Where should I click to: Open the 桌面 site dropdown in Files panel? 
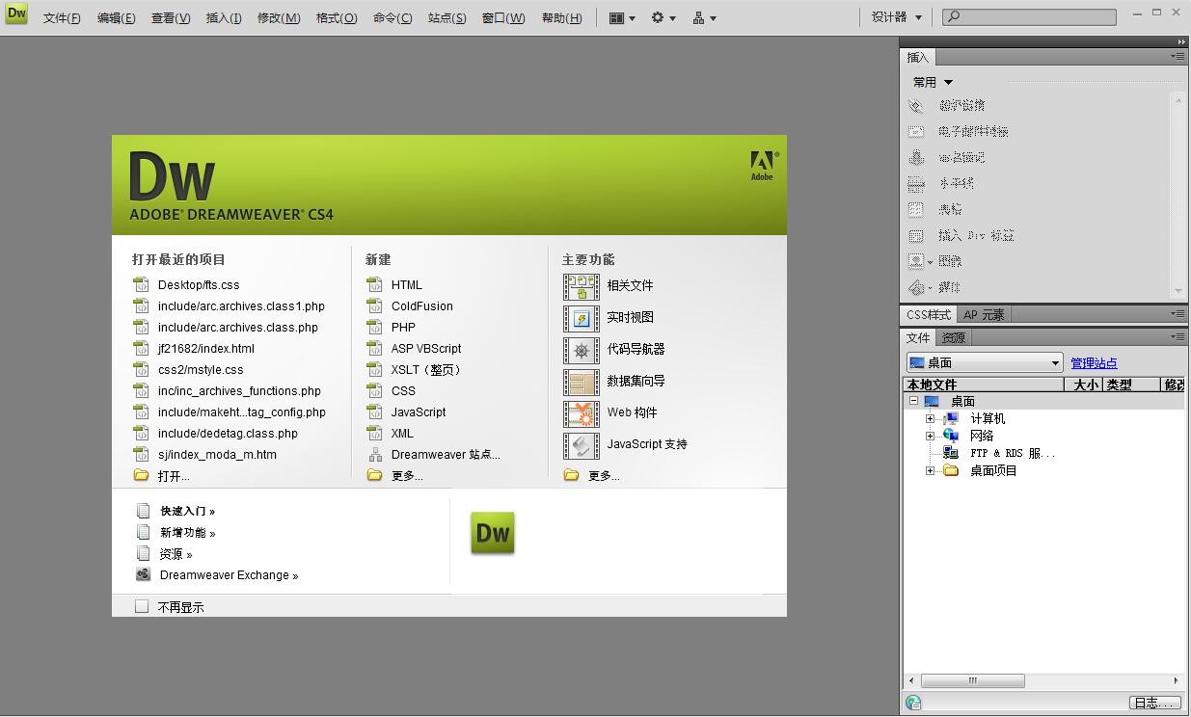pos(985,362)
